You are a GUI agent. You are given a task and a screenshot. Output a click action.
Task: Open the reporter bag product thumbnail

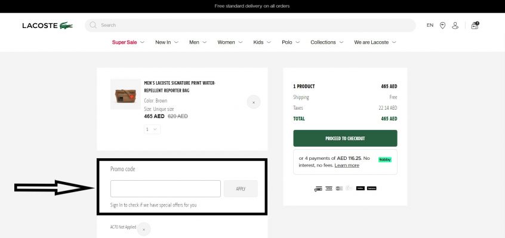pyautogui.click(x=125, y=94)
